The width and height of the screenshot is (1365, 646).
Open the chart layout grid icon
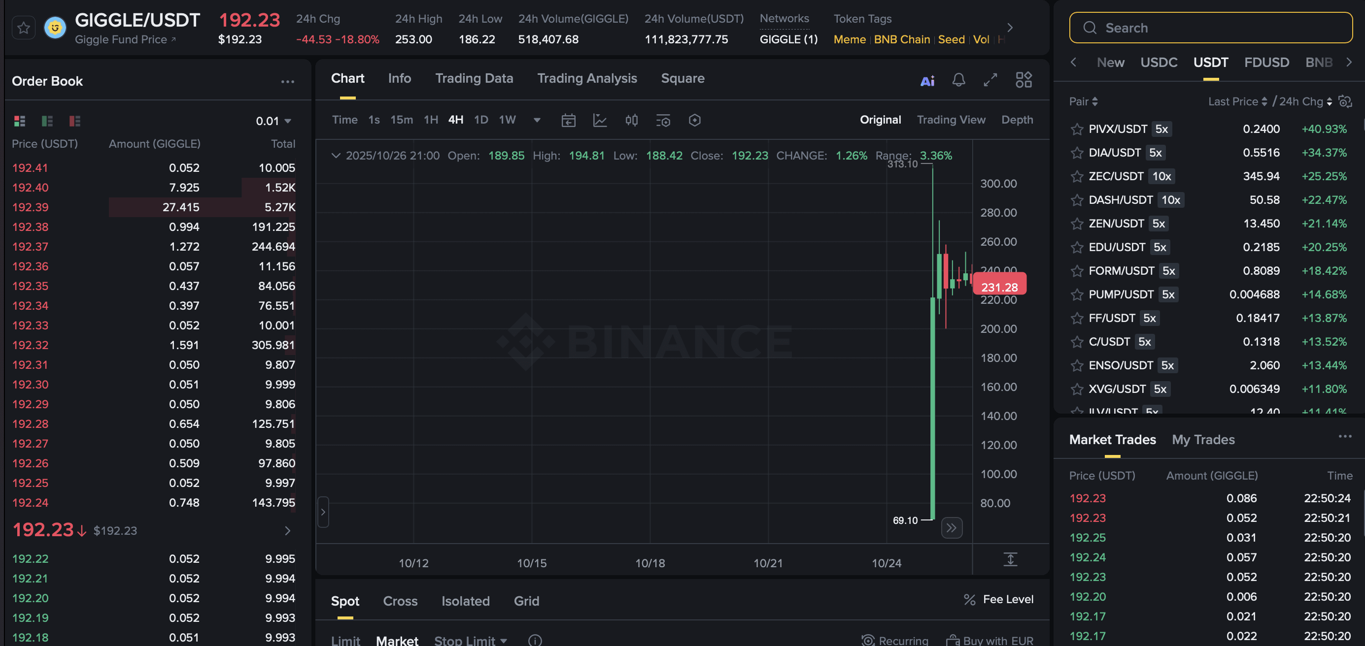click(x=1024, y=80)
